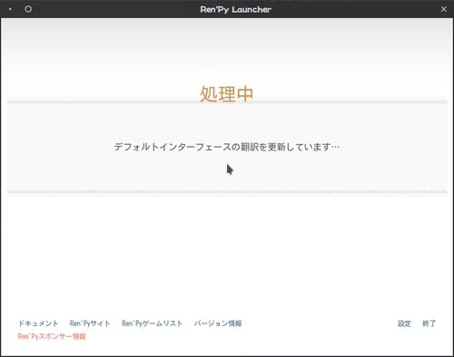Open 設定 preferences
This screenshot has height=357, width=454.
[404, 323]
